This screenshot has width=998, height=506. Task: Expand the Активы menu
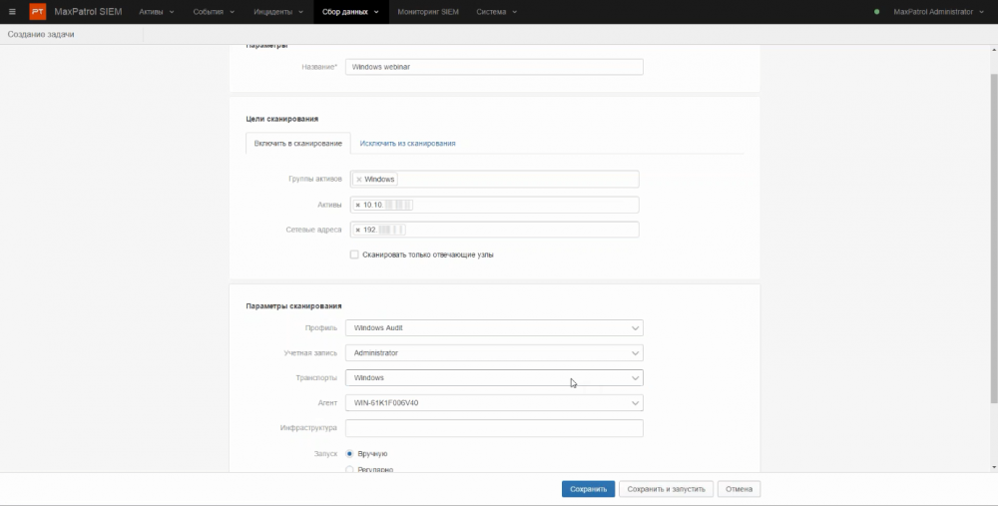click(x=157, y=11)
